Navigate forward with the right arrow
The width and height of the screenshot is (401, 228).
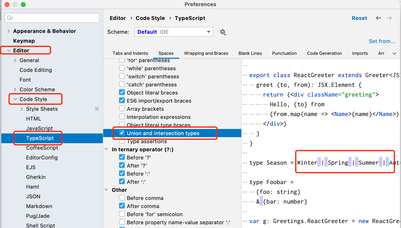pos(389,18)
